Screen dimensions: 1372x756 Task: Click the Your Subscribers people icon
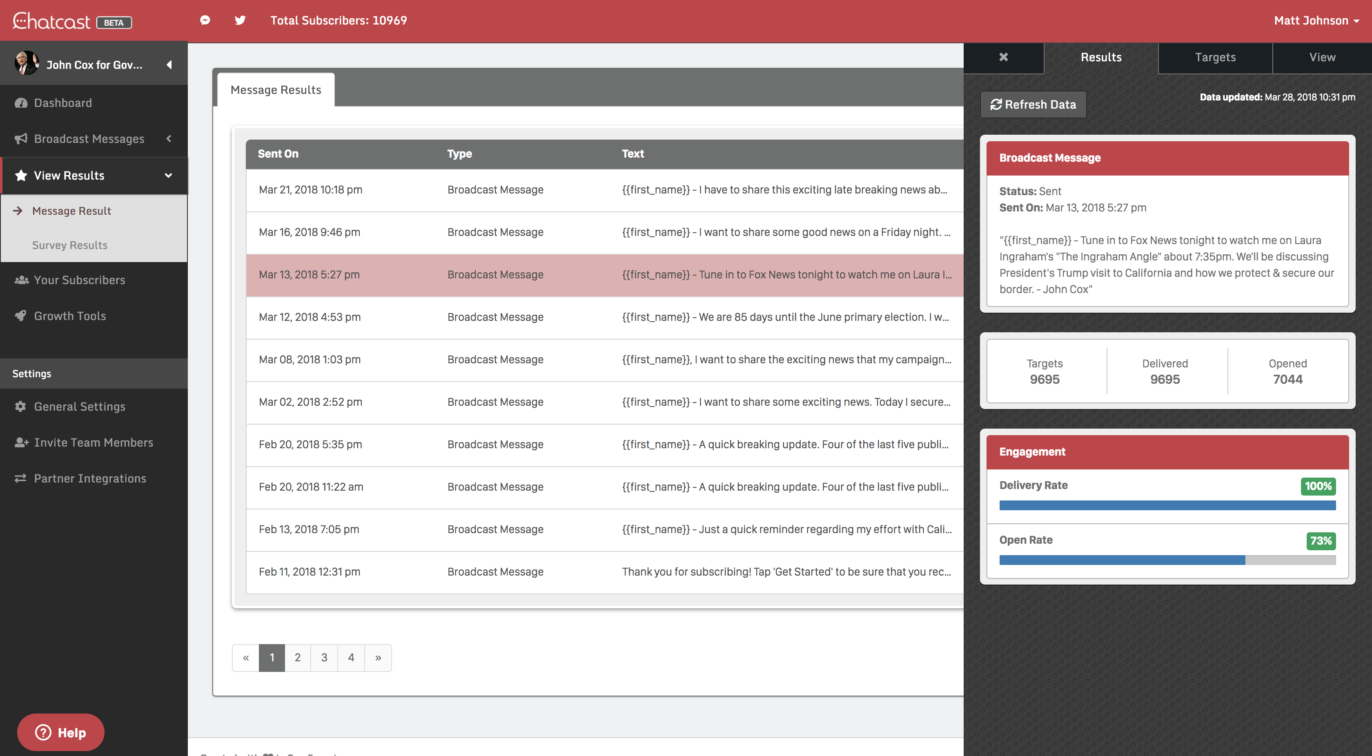point(21,280)
